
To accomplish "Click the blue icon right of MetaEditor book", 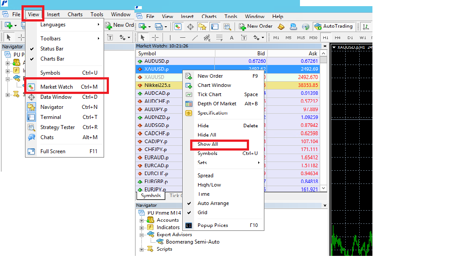I will click(293, 26).
